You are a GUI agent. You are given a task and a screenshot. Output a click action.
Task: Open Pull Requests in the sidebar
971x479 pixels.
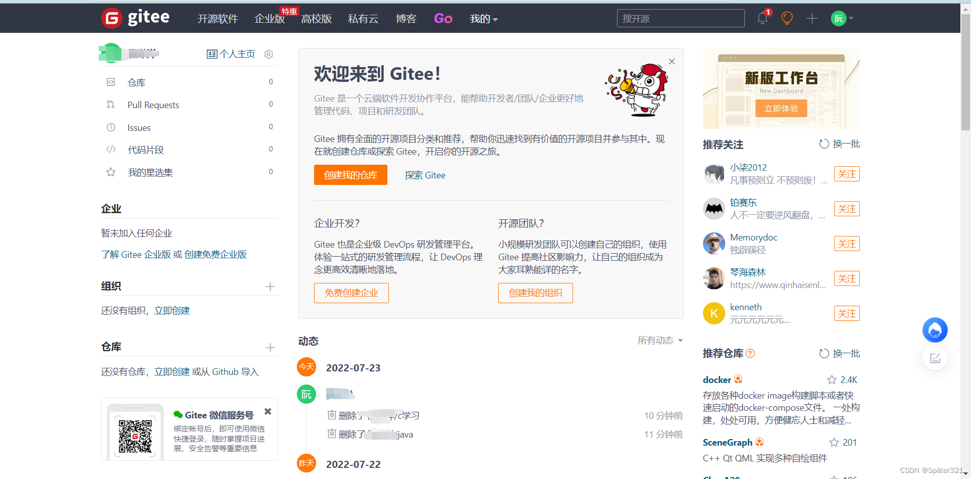(153, 105)
